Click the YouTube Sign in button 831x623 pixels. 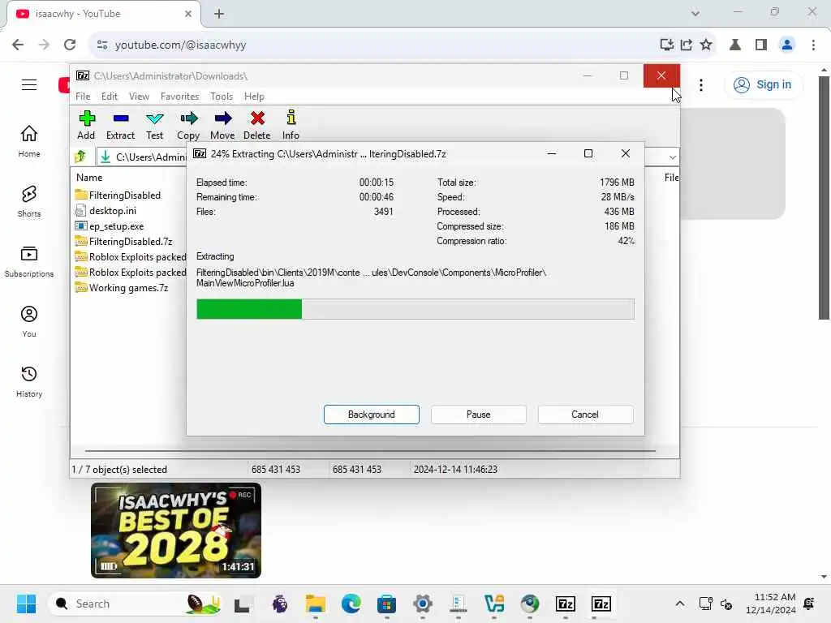coord(763,84)
